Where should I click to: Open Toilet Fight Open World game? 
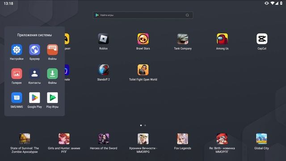[143, 70]
